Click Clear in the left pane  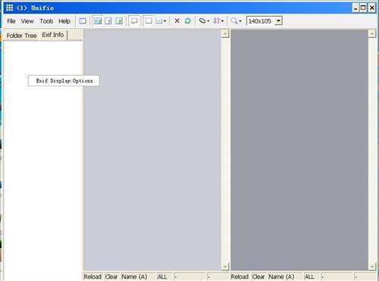click(x=111, y=276)
